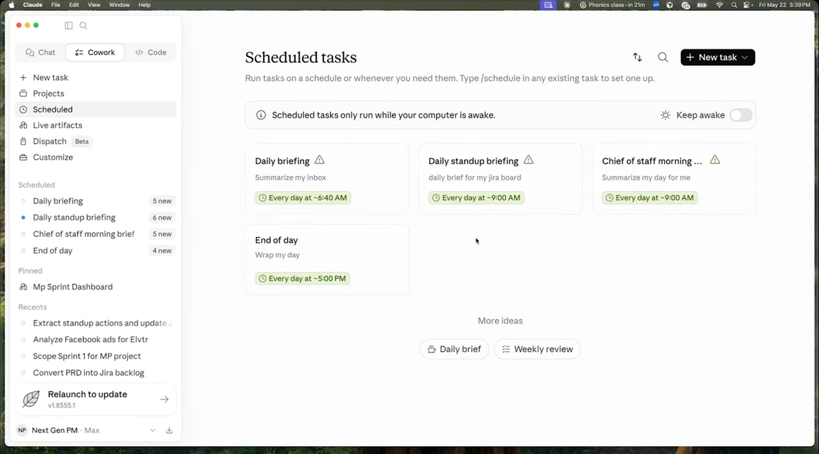Click the 'Phonics class in 21m' menu bar item
This screenshot has height=454, width=819.
[613, 5]
